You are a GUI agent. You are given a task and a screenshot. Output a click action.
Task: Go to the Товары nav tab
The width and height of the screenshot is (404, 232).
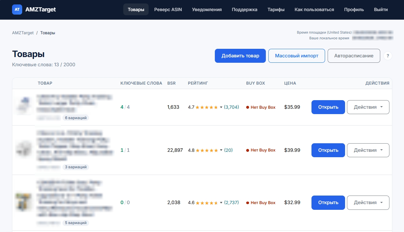coord(136,10)
